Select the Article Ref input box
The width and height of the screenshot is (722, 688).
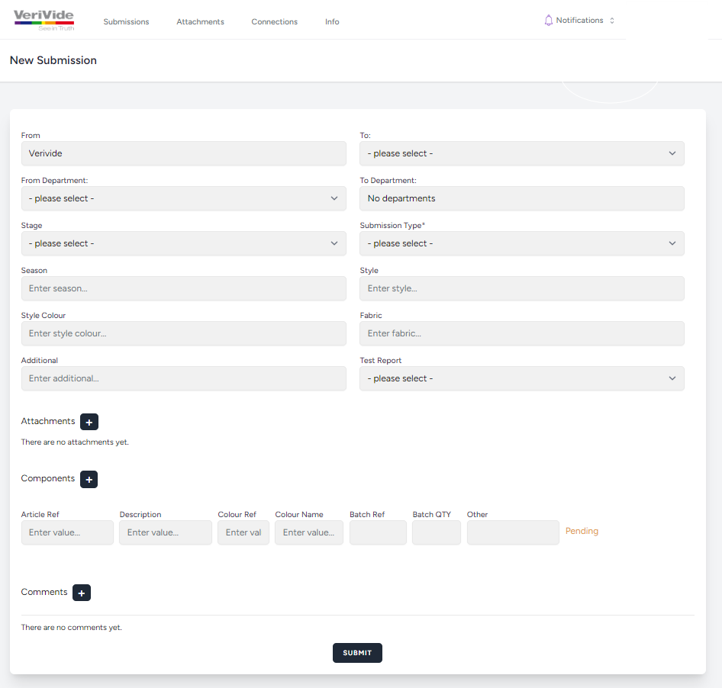[x=67, y=532]
